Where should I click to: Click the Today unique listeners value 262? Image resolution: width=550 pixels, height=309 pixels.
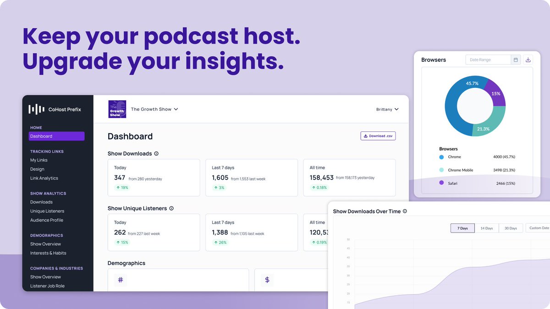120,233
